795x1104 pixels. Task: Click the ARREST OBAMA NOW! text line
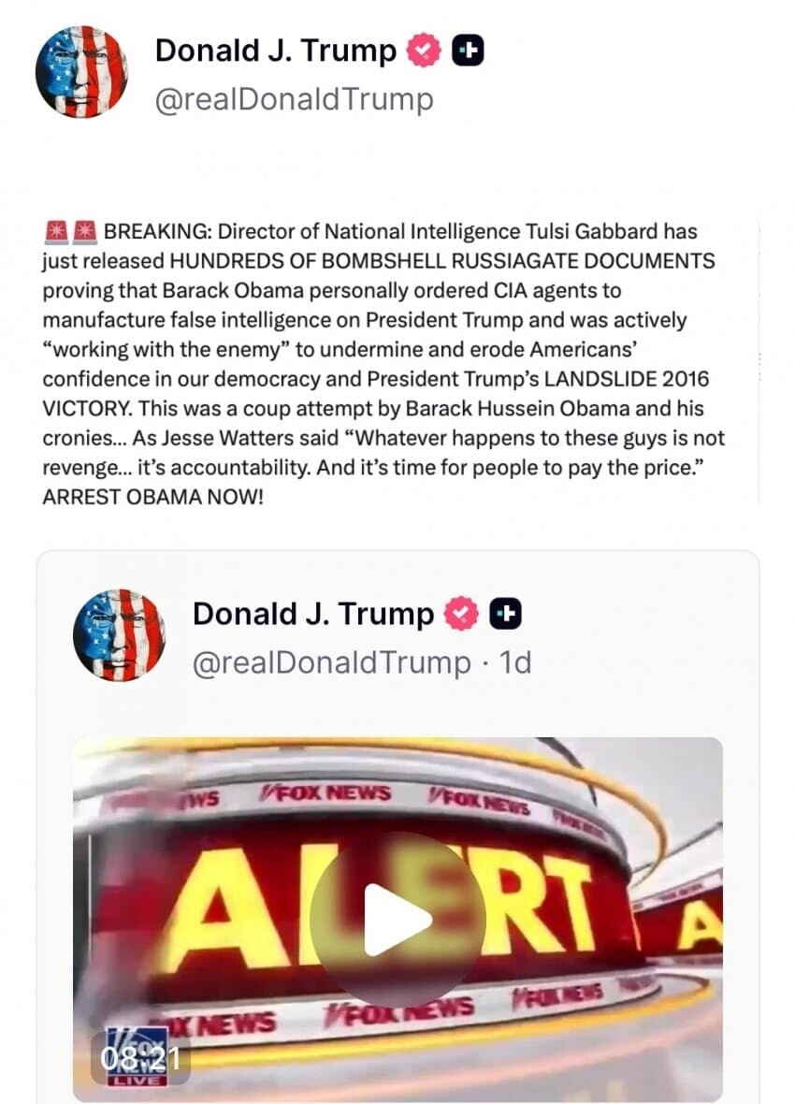tap(152, 497)
